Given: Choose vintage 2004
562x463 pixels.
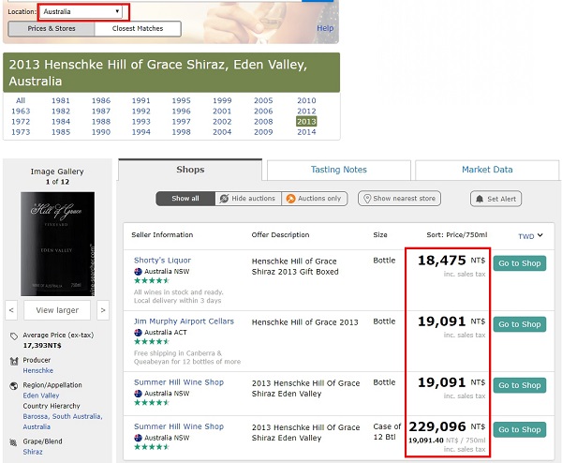Looking at the screenshot, I should click(222, 132).
